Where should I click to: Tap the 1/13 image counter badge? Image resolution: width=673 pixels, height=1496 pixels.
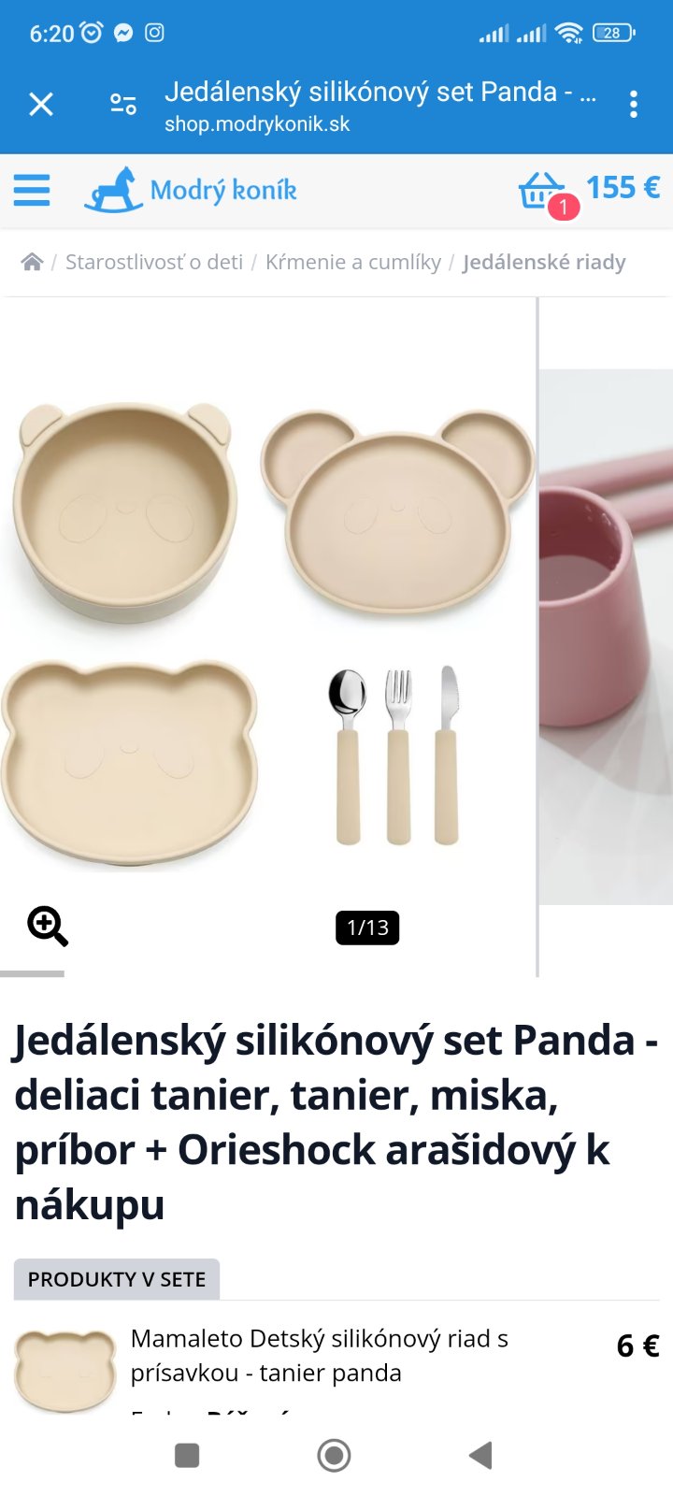pyautogui.click(x=367, y=928)
